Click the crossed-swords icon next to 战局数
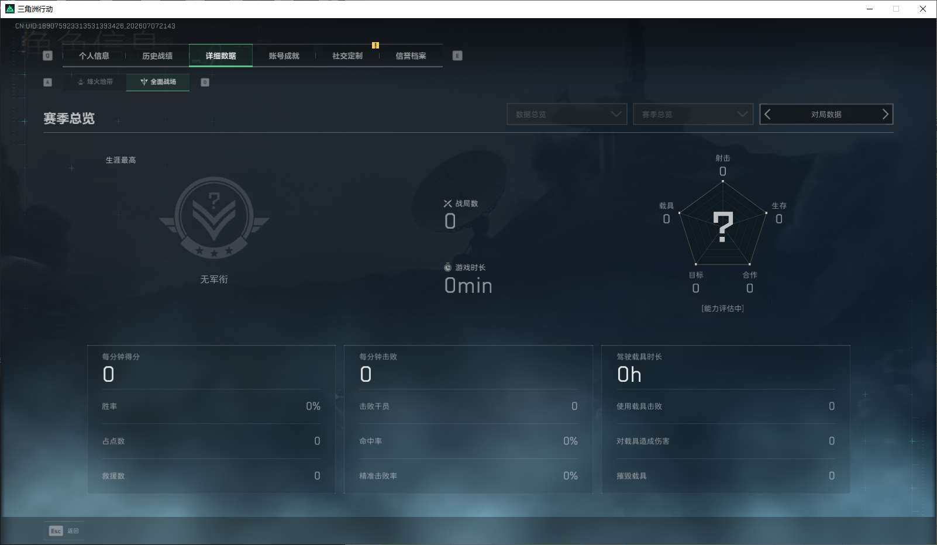 click(x=447, y=203)
